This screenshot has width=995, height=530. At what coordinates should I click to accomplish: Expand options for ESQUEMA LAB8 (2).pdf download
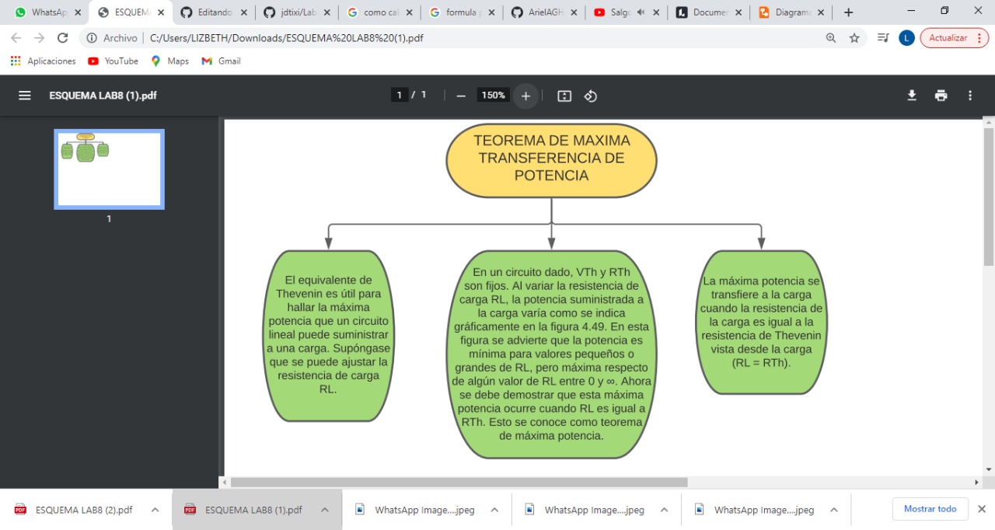154,509
